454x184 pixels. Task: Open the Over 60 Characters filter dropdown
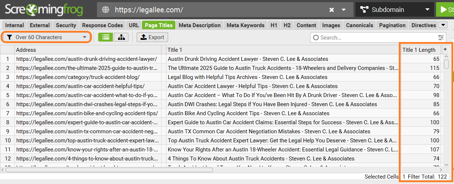47,37
